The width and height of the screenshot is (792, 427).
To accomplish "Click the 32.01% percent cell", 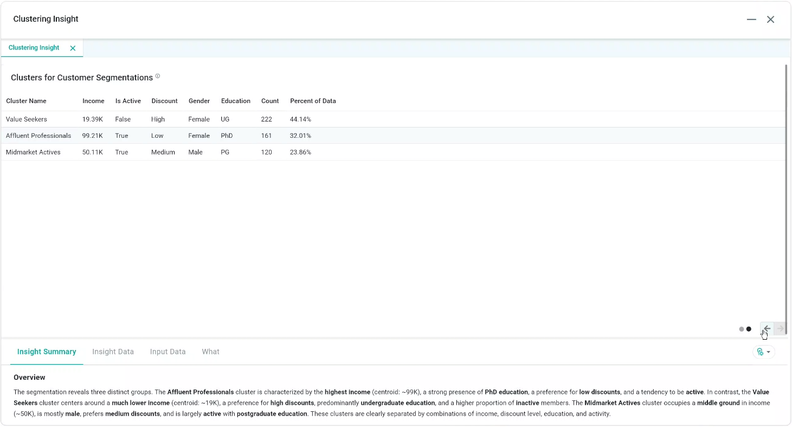I will click(x=300, y=136).
